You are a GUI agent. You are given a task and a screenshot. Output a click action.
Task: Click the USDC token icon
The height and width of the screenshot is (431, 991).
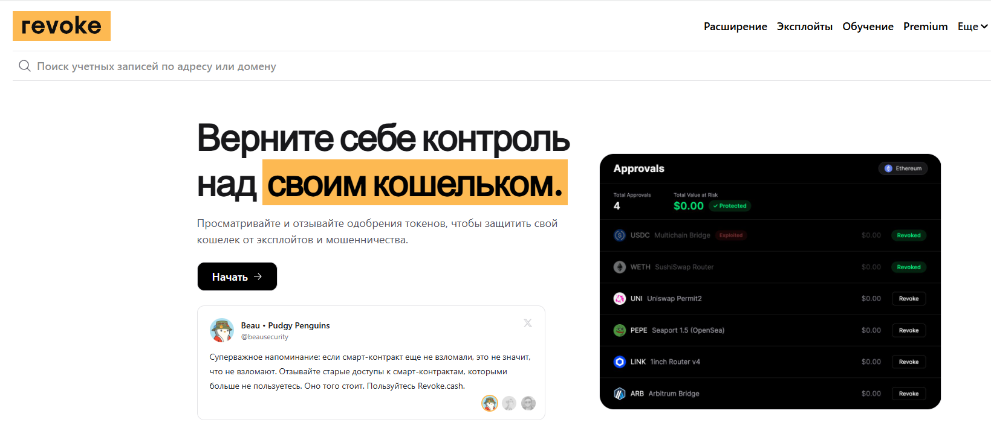[x=620, y=235]
